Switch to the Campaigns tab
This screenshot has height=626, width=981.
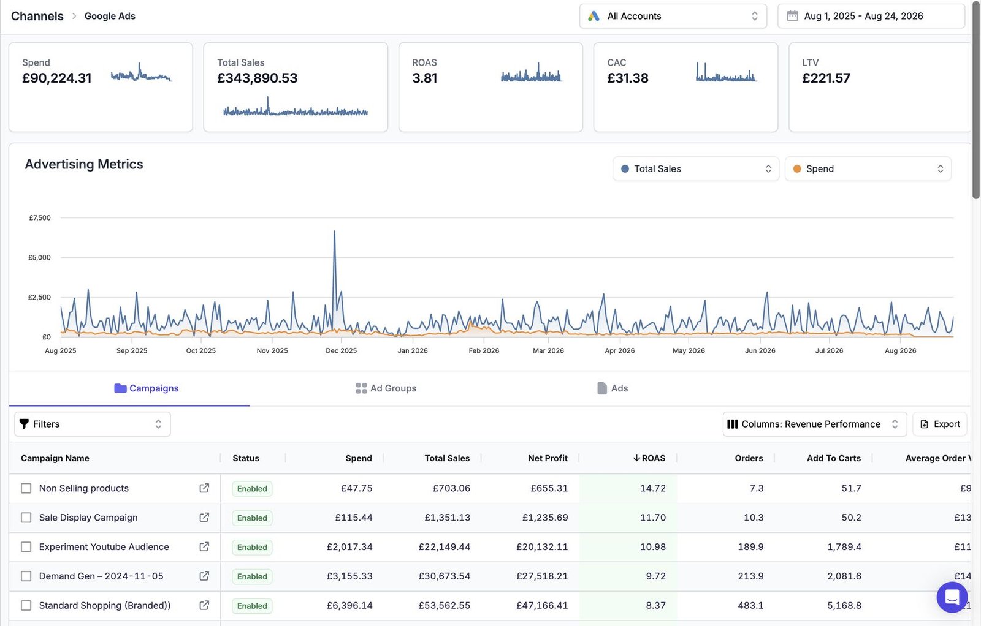pos(129,388)
